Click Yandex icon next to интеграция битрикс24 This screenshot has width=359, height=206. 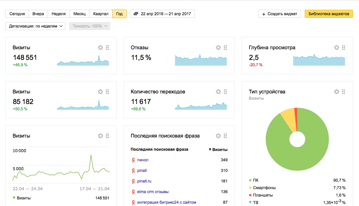tap(133, 202)
